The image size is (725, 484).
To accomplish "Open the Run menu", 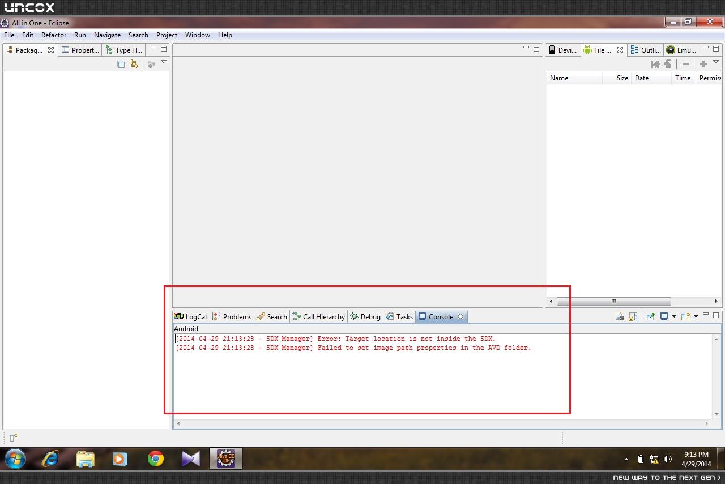I will click(80, 35).
